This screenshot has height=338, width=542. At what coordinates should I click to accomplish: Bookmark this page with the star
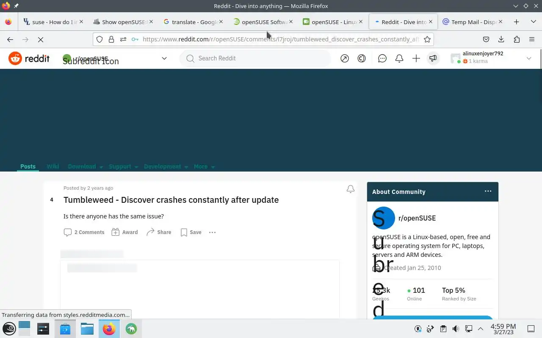(x=427, y=39)
